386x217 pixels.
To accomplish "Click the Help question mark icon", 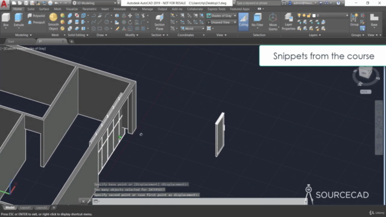I will point(338,3).
